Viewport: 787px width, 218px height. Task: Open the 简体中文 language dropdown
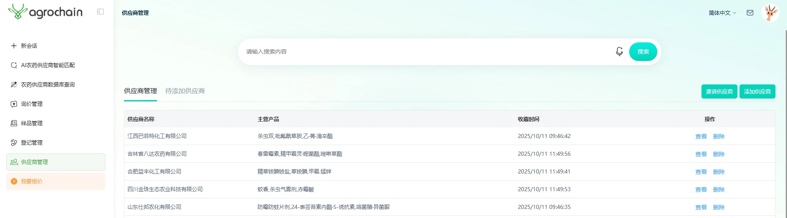[x=723, y=13]
